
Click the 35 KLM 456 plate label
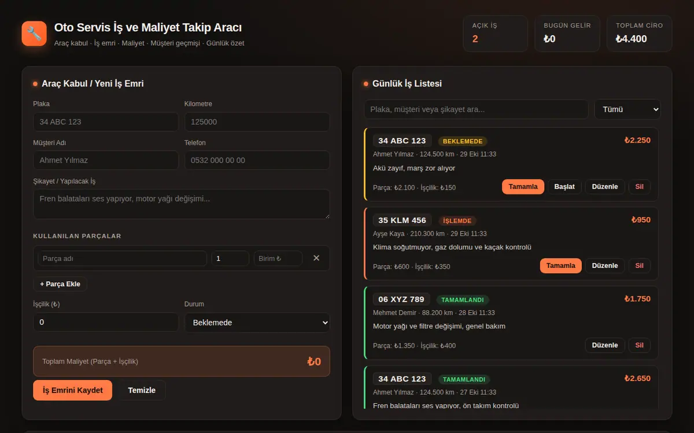402,220
